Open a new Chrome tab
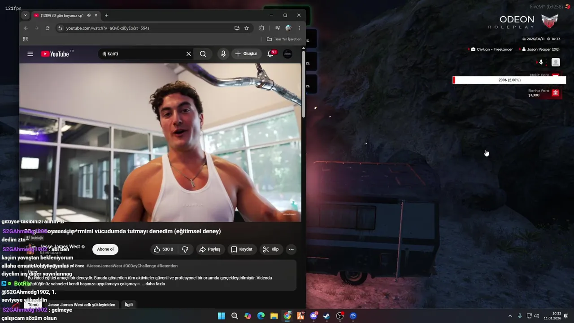Screen dimensions: 574x323 [x=107, y=15]
